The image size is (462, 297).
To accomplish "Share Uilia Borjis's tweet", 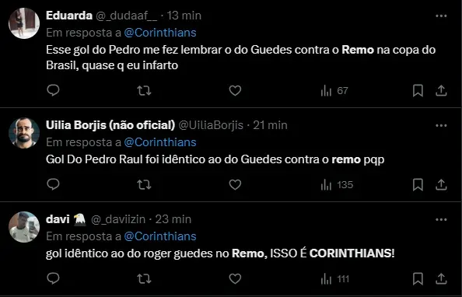I will point(441,185).
